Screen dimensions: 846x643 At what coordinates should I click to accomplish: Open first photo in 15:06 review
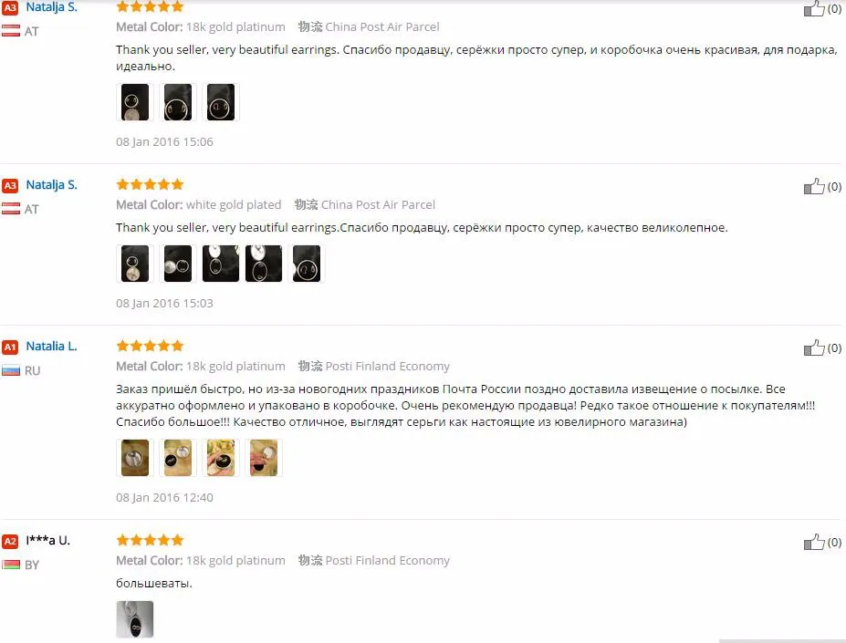[x=135, y=102]
